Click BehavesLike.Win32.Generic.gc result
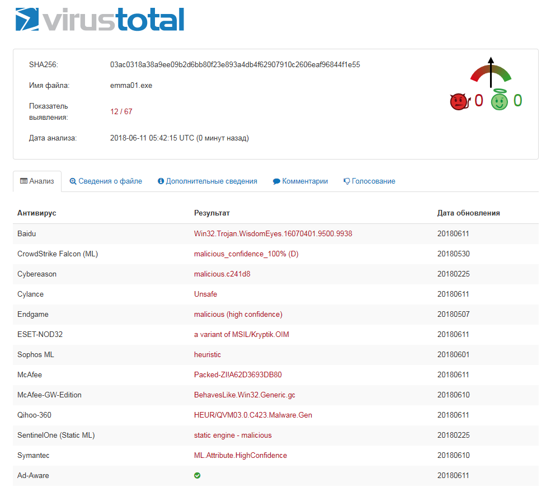 coord(245,395)
